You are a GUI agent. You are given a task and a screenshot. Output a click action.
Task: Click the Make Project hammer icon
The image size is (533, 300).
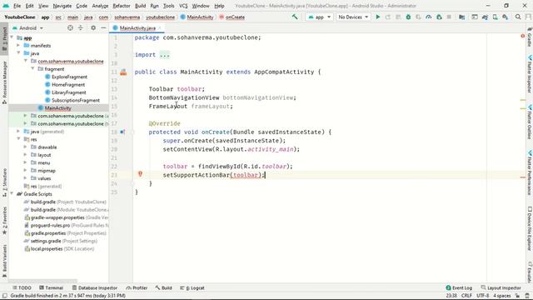pos(295,17)
